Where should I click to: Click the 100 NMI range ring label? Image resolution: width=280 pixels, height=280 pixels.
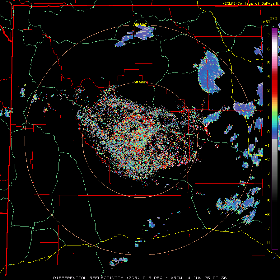click(140, 25)
